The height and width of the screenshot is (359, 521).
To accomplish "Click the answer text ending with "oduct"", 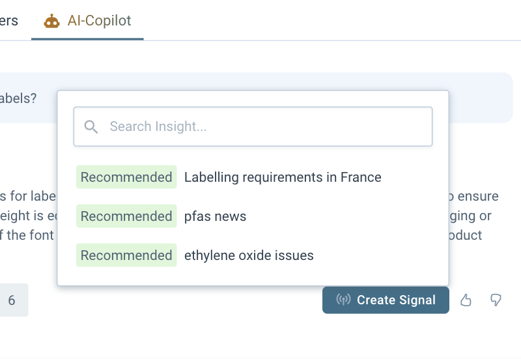I will point(465,235).
